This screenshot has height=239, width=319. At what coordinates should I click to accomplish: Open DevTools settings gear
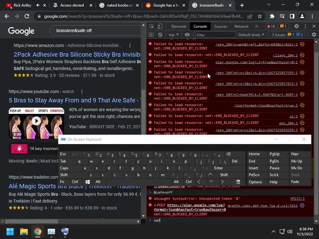coord(297,26)
